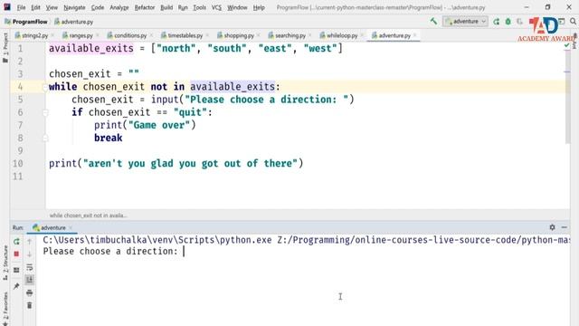This screenshot has height=326, width=579.
Task: Rerun adventure from the Run panel
Action: (x=16, y=242)
